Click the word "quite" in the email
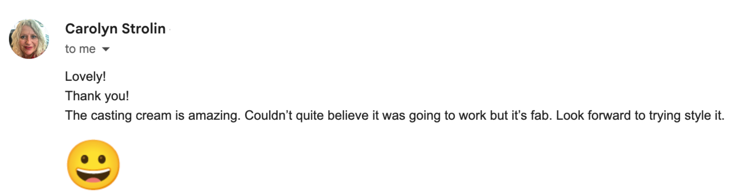 (x=310, y=116)
